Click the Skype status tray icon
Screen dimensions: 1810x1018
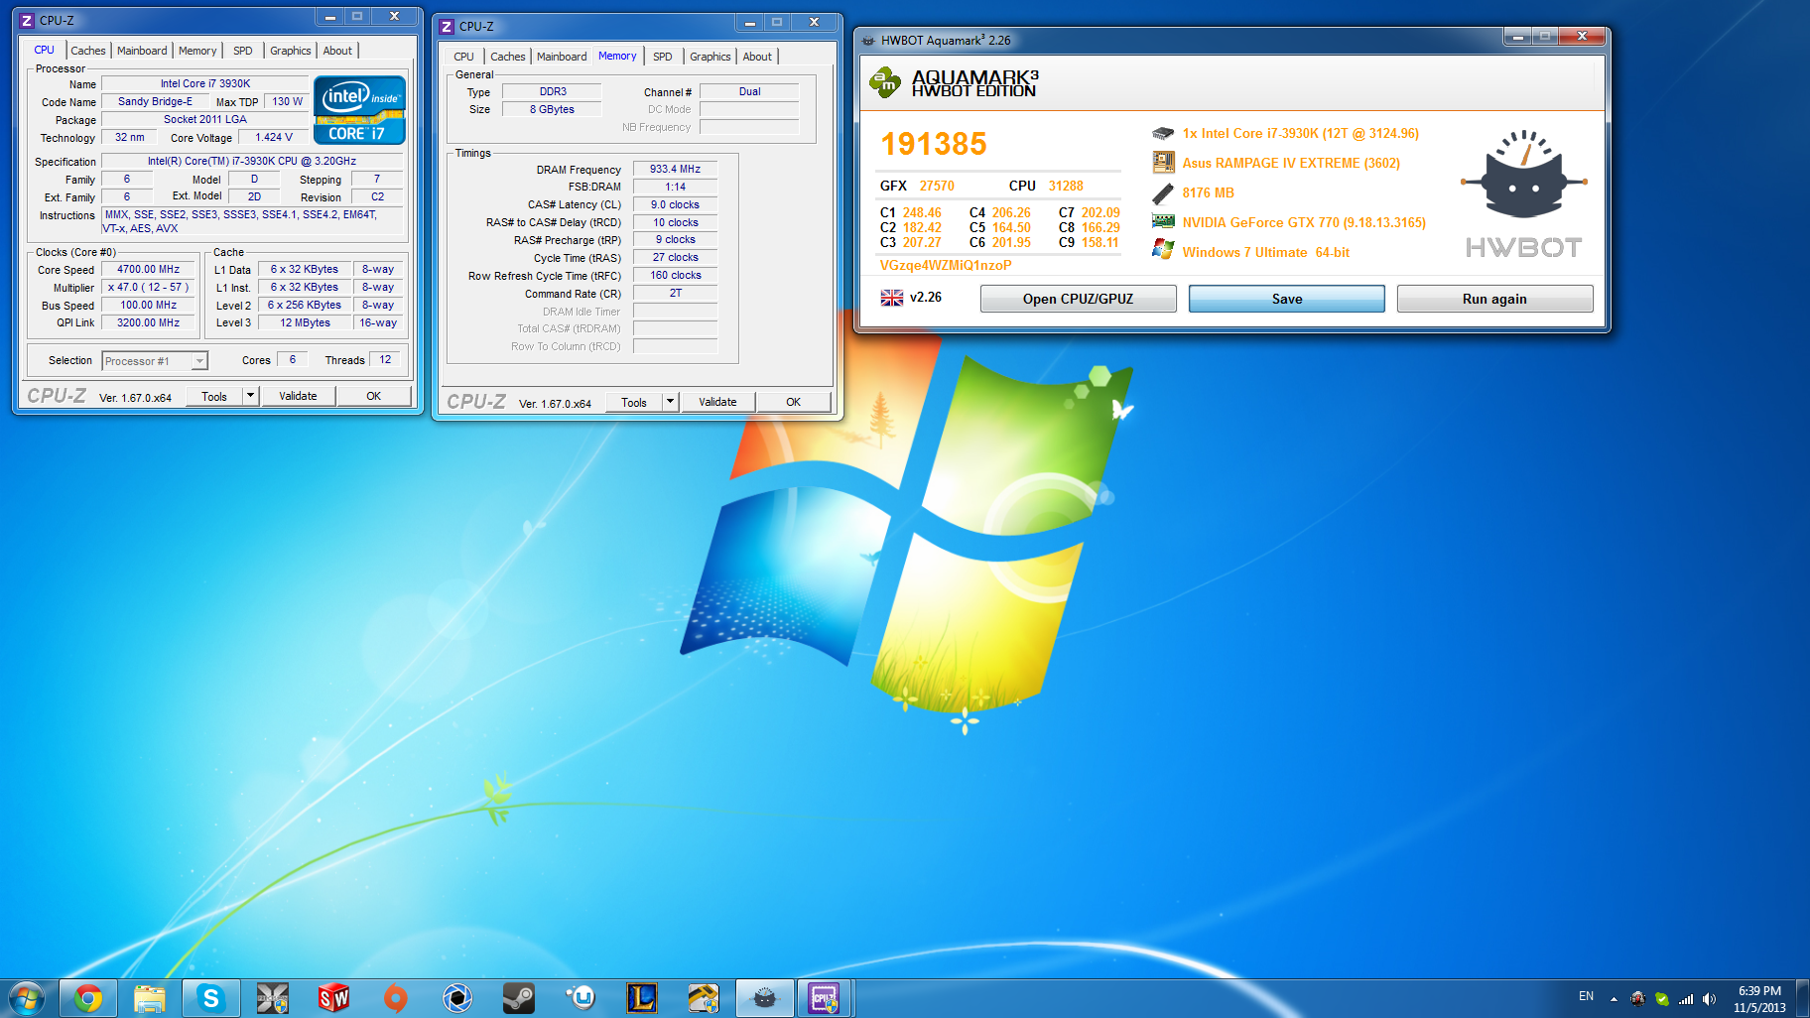click(x=1662, y=999)
